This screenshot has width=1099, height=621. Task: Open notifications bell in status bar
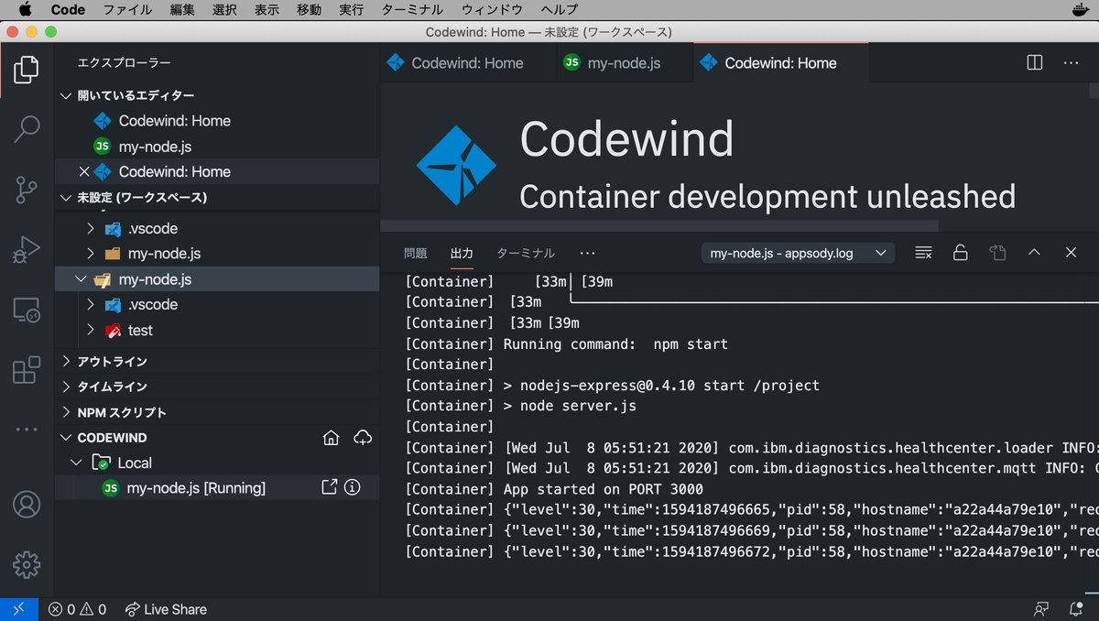coord(1076,609)
